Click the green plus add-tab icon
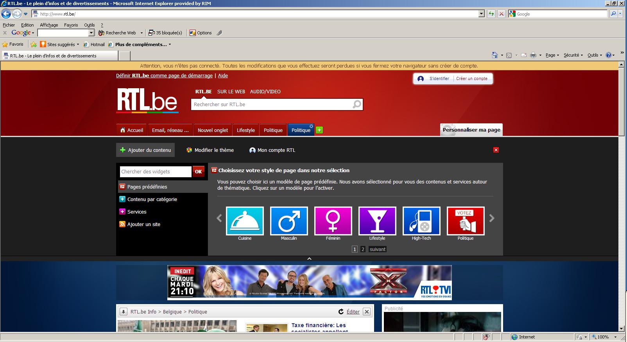Screen dimensions: 627x342 point(319,130)
